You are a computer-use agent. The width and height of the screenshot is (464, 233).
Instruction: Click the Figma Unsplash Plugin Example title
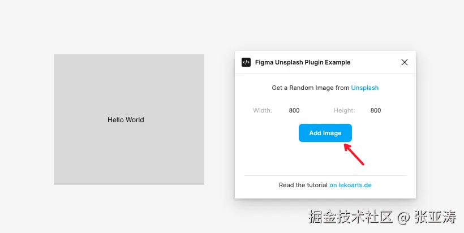point(302,62)
